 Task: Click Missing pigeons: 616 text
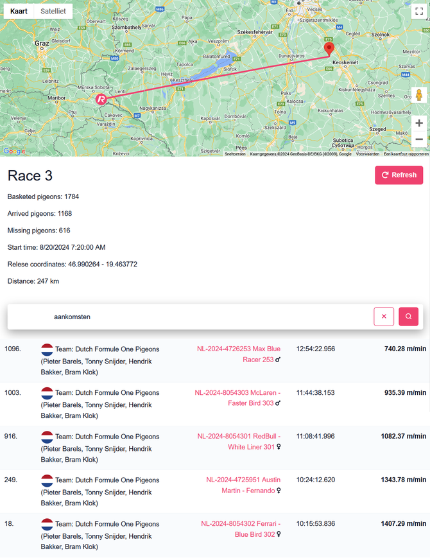pyautogui.click(x=39, y=231)
